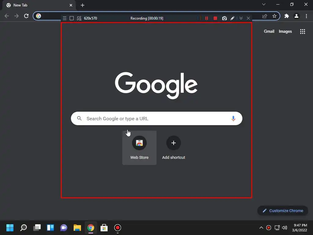Open the tab search dropdown arrow
Viewport: 313px width, 235px height.
pos(264,4)
